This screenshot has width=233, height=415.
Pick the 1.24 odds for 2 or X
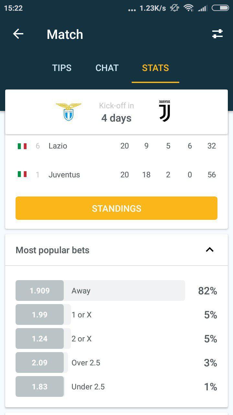pos(39,338)
